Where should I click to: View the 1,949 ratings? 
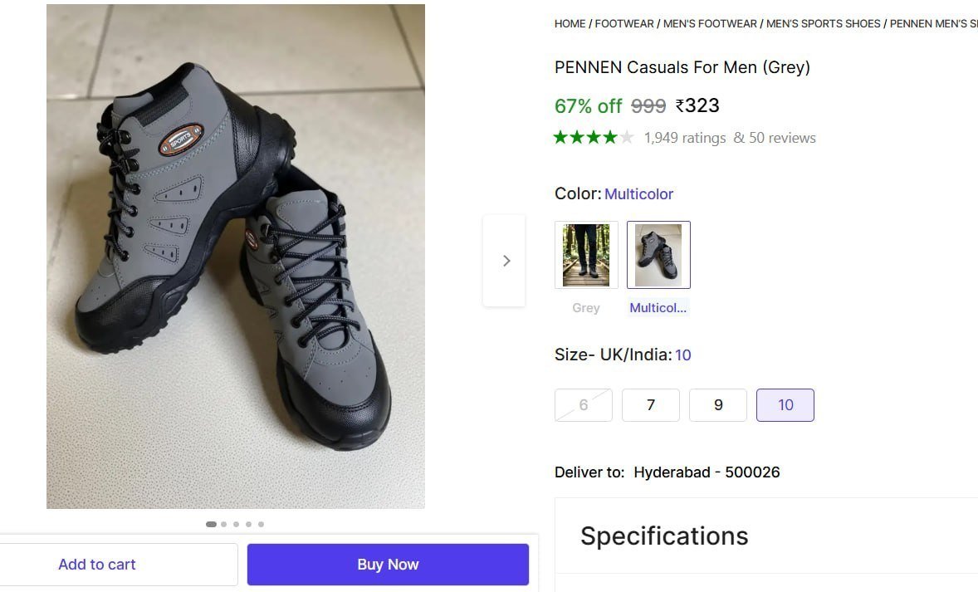[x=685, y=137]
